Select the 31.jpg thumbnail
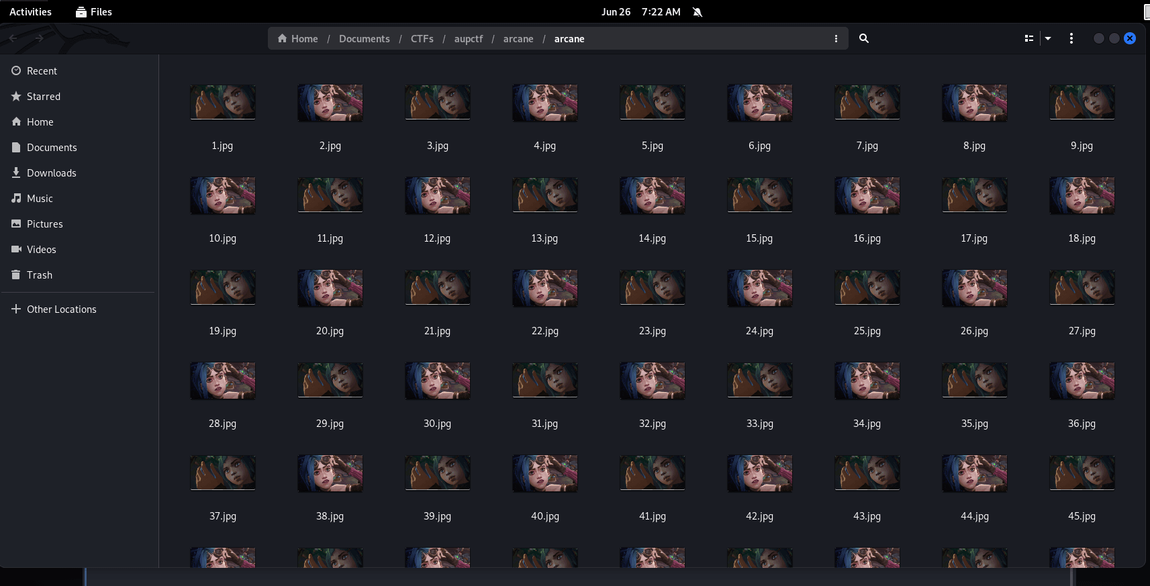This screenshot has height=586, width=1150. [x=545, y=380]
